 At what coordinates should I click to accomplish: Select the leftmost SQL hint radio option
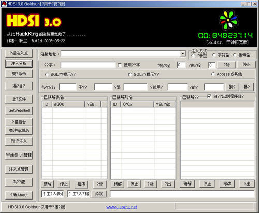[x=47, y=75]
